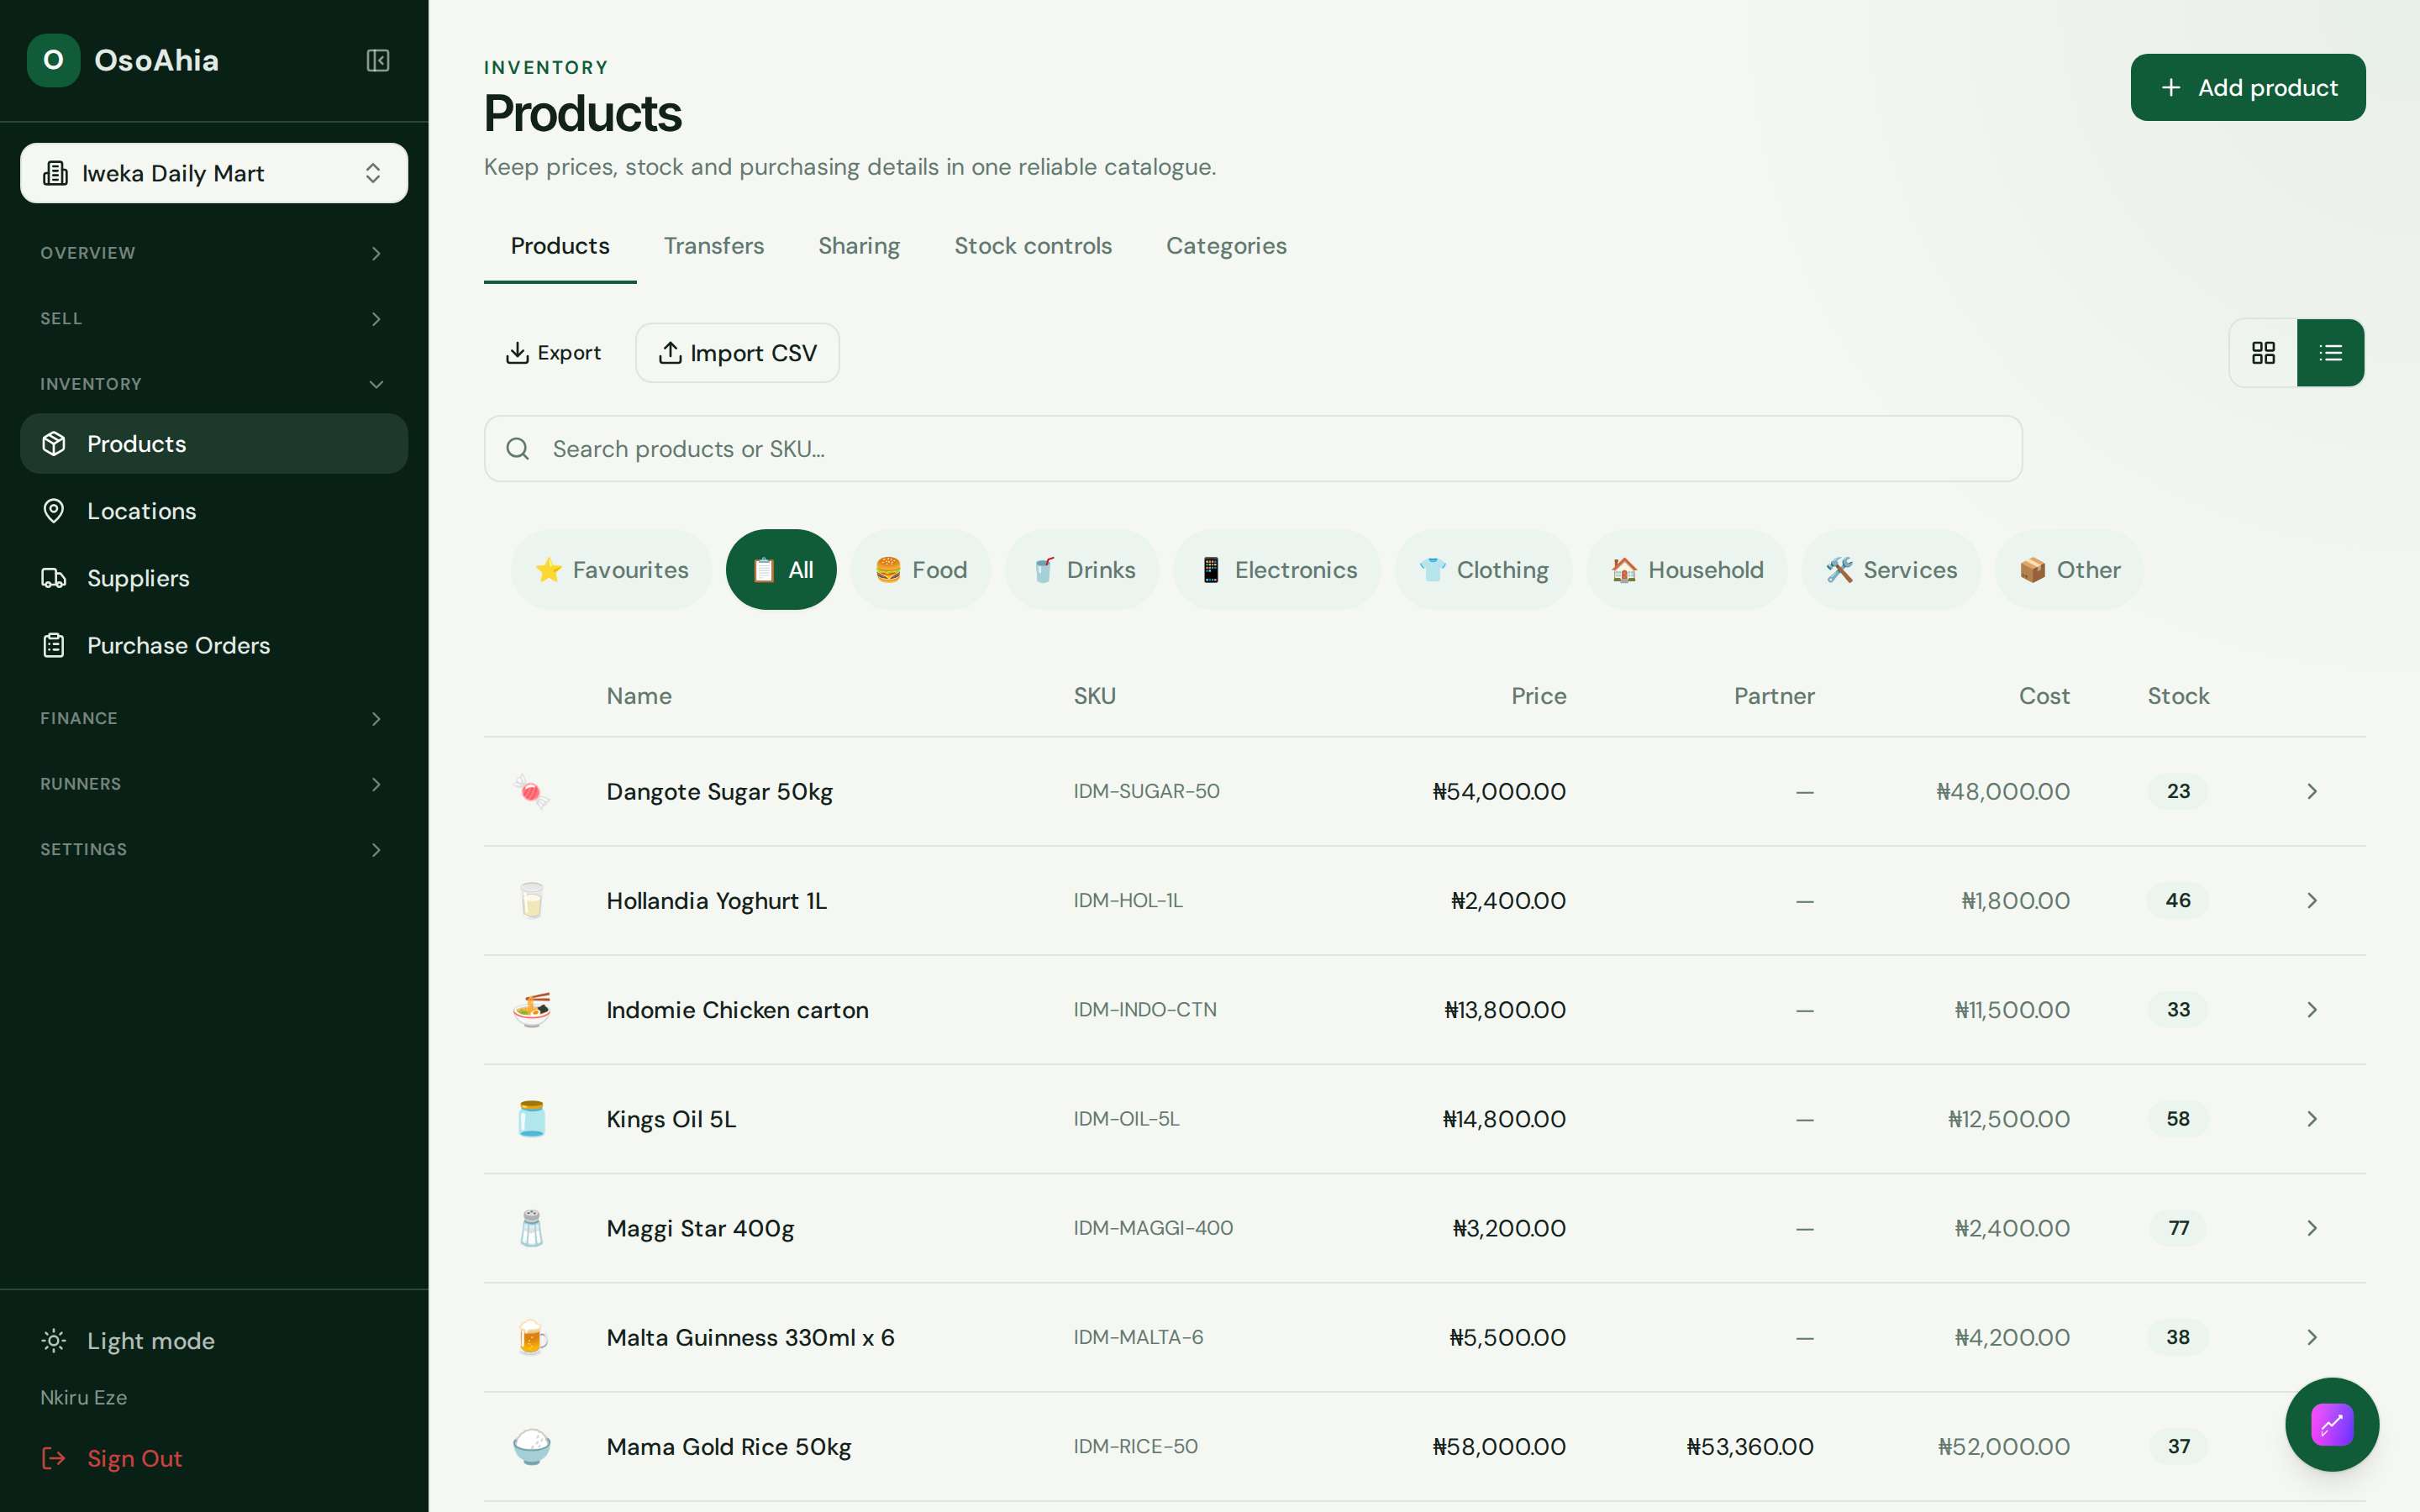The image size is (2420, 1512).
Task: Open Malta Guinness 330ml row chevron
Action: coord(2312,1337)
